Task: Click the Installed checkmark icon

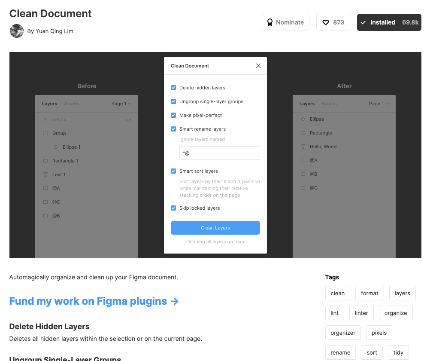Action: click(364, 22)
